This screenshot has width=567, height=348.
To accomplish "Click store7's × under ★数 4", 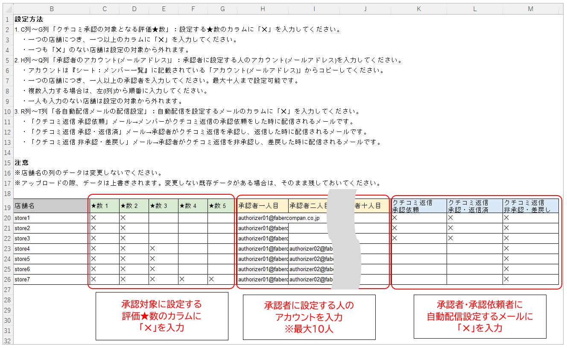I will click(182, 279).
